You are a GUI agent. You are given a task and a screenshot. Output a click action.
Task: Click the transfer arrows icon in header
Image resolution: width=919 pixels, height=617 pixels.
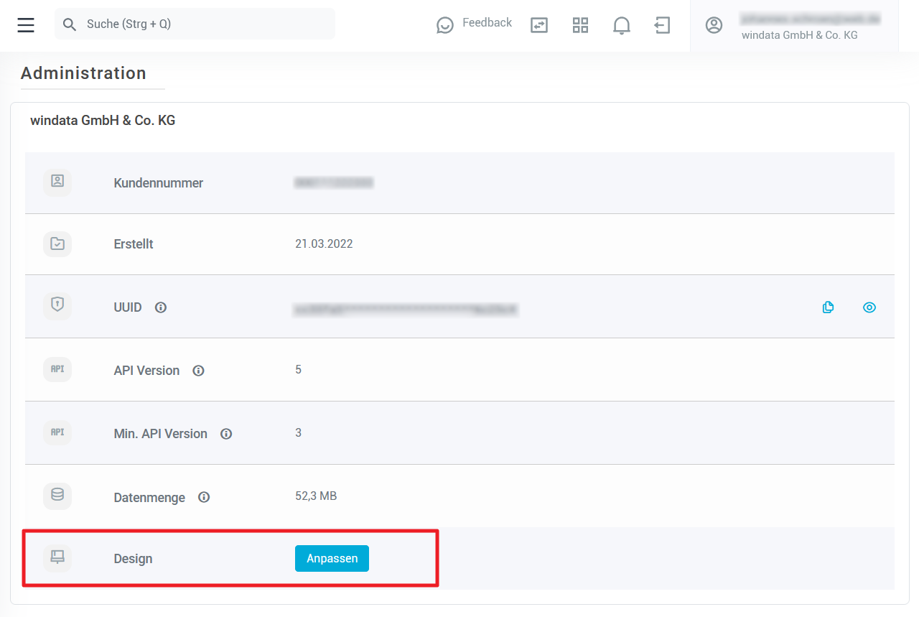(x=538, y=25)
